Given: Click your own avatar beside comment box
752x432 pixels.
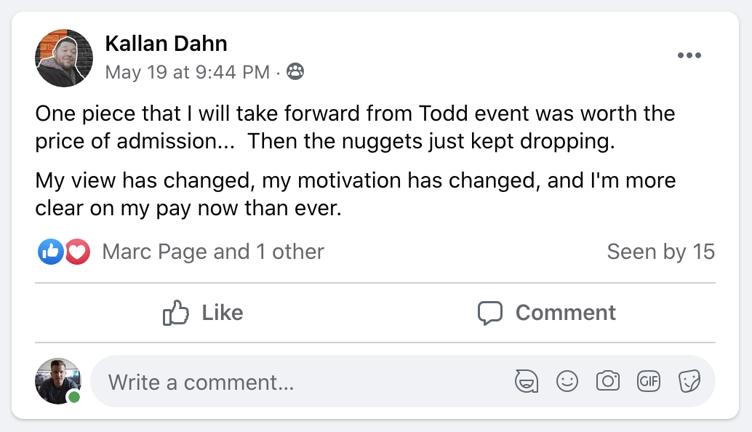Looking at the screenshot, I should [58, 381].
